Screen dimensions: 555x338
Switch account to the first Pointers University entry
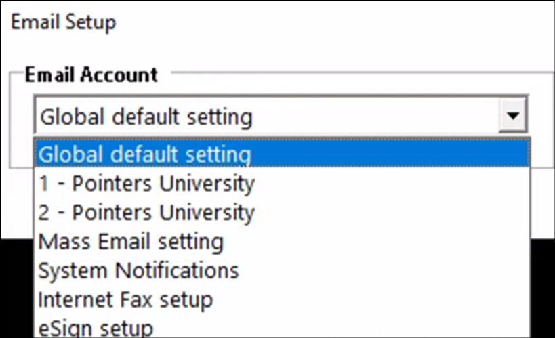coord(146,183)
